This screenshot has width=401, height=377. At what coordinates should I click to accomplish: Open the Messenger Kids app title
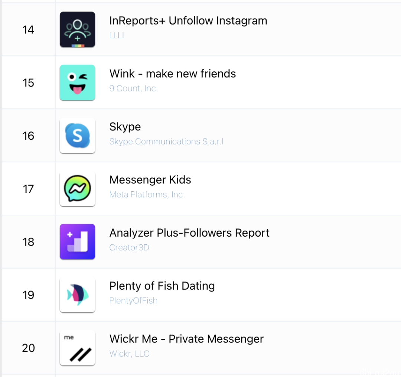click(150, 180)
